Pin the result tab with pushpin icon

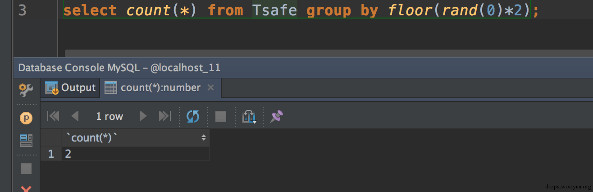(x=276, y=117)
